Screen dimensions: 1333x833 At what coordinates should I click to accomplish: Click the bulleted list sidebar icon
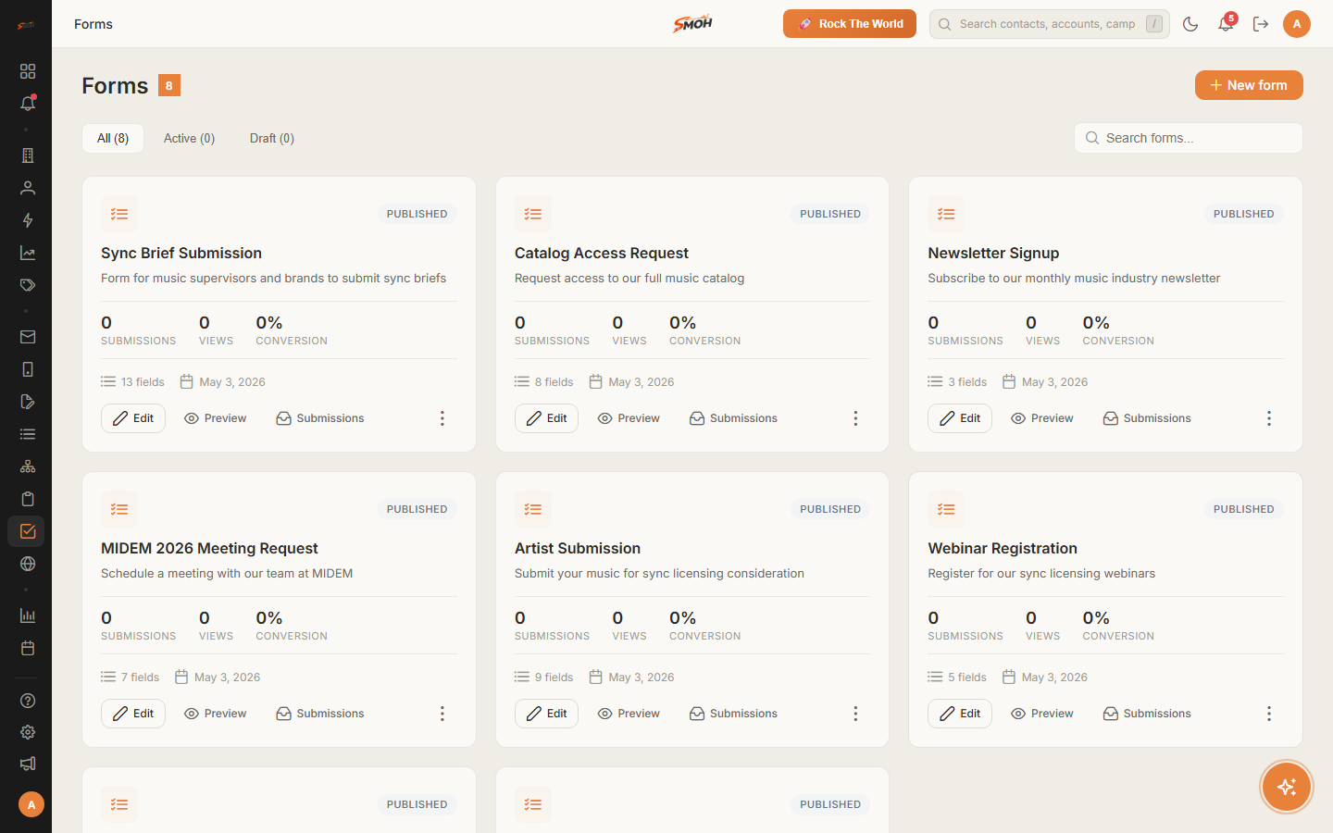28,434
